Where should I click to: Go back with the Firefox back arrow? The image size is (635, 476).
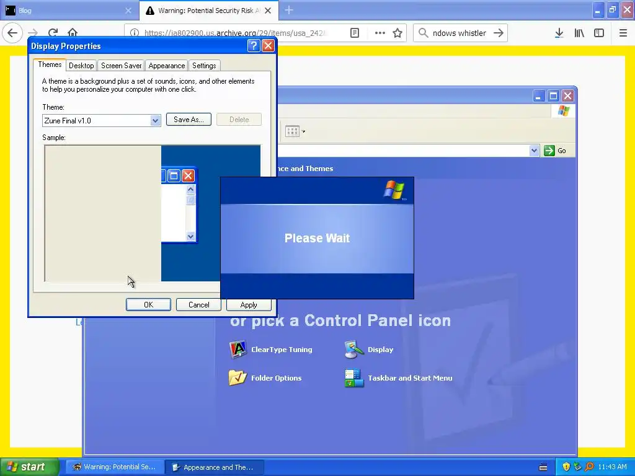click(12, 33)
